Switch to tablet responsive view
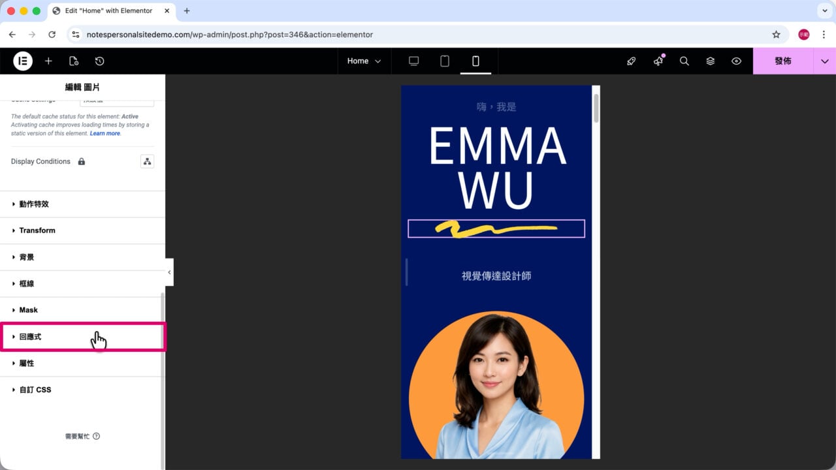Viewport: 836px width, 470px height. (x=445, y=61)
